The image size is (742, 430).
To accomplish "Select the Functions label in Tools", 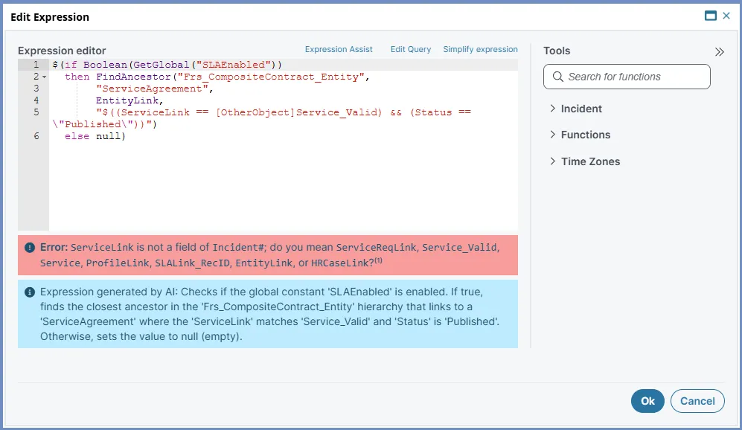I will pyautogui.click(x=586, y=135).
